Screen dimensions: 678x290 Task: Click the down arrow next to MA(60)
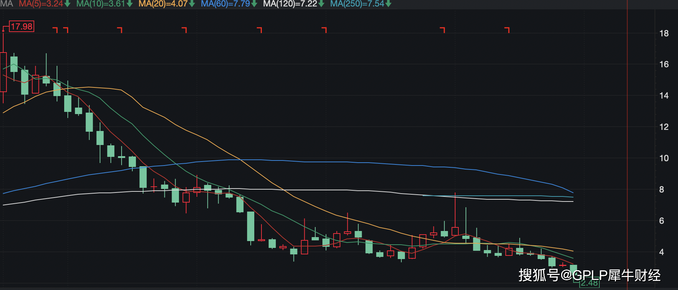[254, 4]
